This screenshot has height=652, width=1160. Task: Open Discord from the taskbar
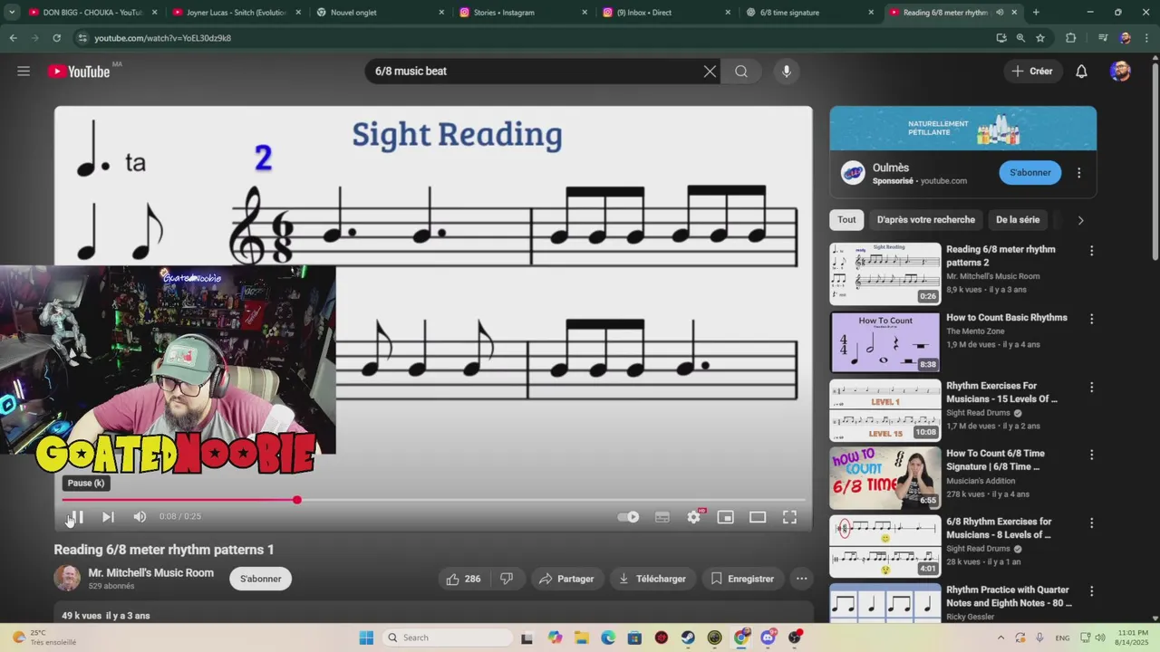tap(768, 638)
